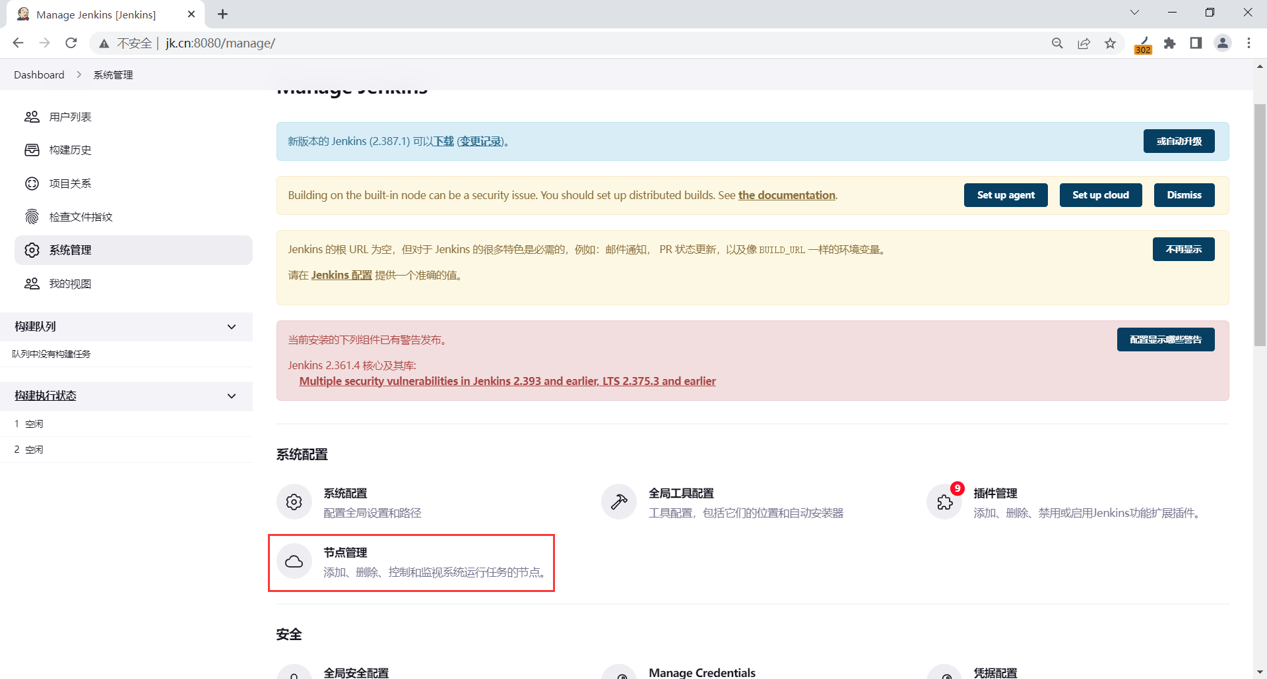Bookmark this page with the star icon

(1111, 43)
